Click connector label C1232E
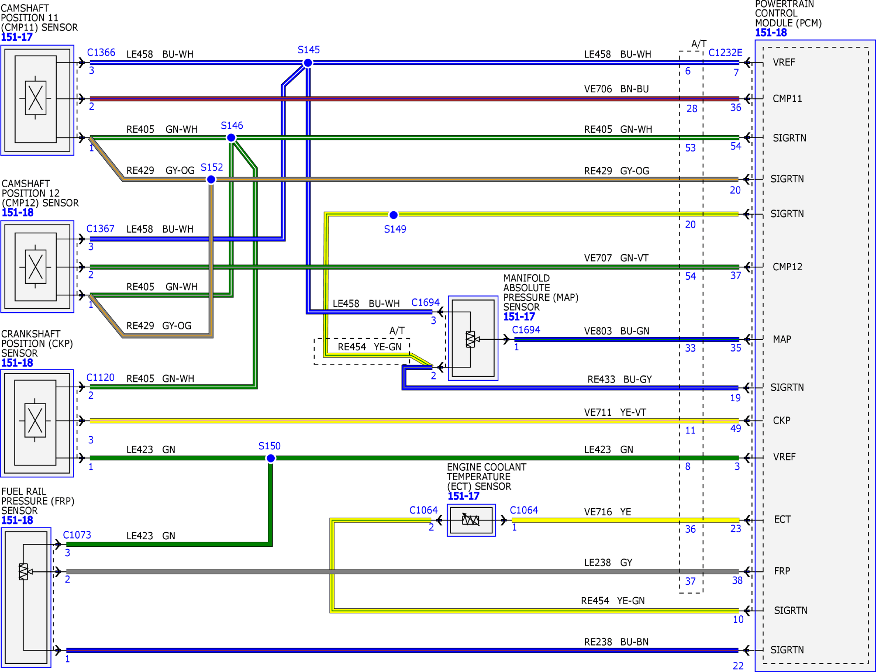 [x=725, y=53]
